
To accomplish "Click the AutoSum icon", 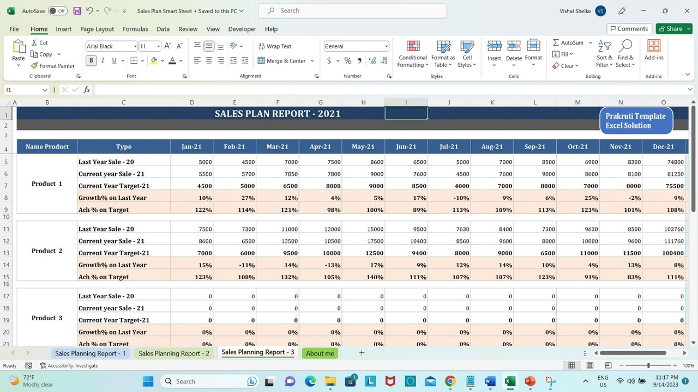I will tap(556, 42).
